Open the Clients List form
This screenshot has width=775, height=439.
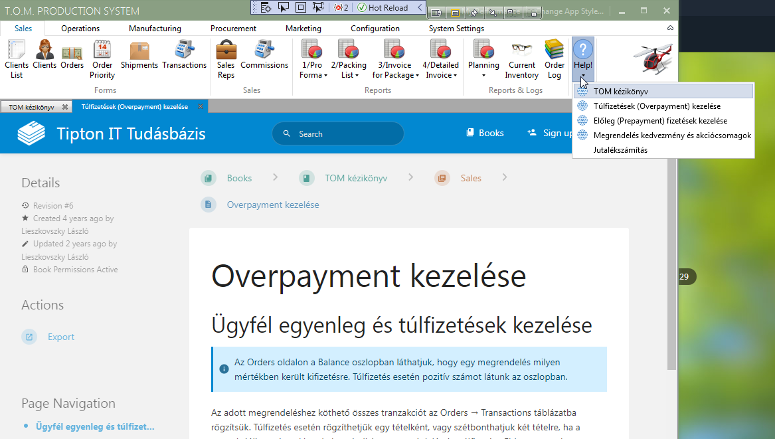coord(16,59)
